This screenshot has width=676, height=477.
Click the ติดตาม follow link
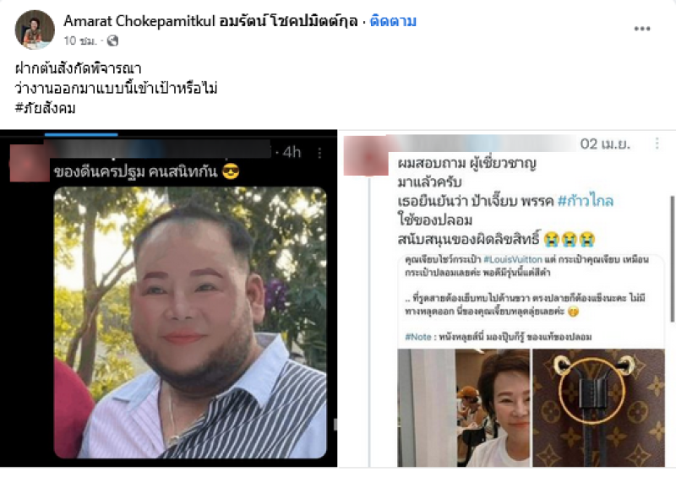[x=393, y=21]
